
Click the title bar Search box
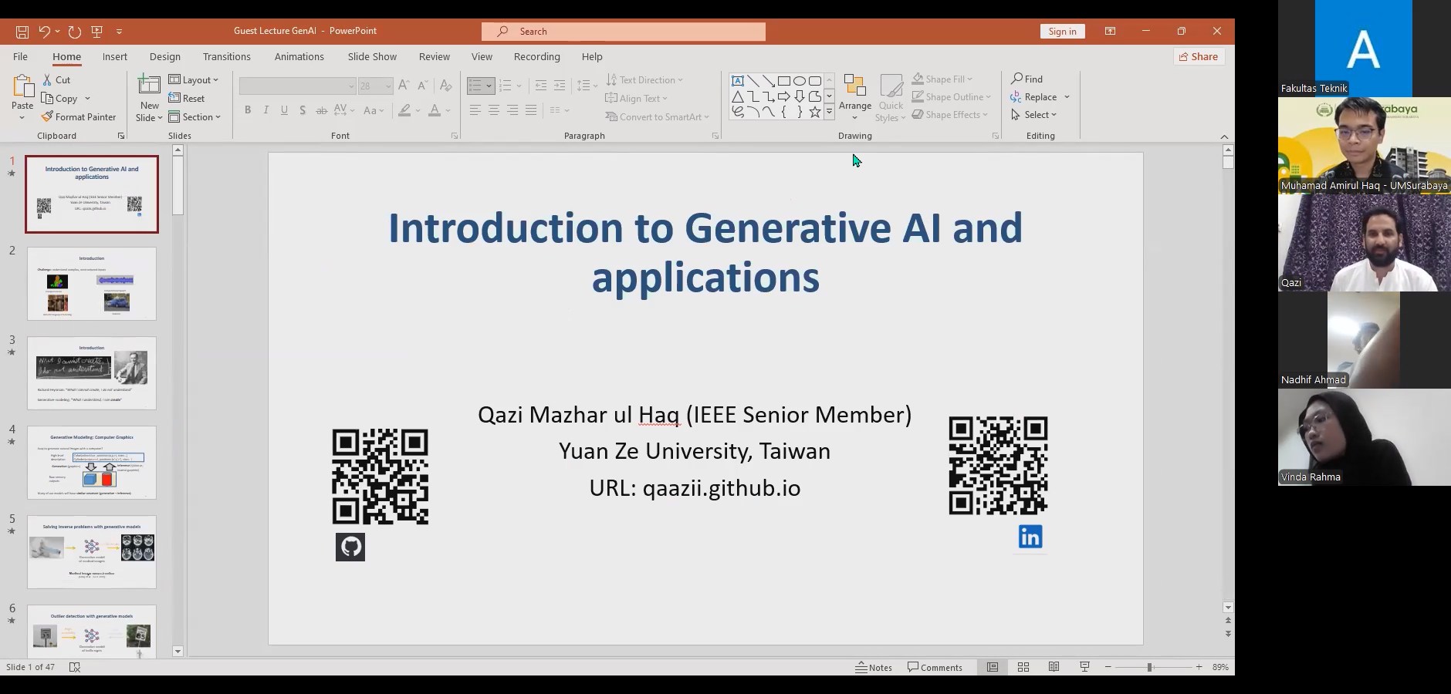point(624,32)
